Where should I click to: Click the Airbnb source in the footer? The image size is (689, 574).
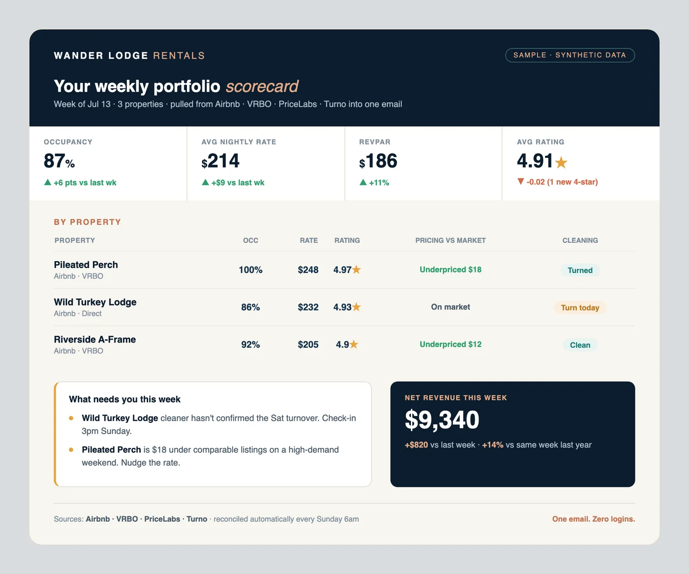98,519
